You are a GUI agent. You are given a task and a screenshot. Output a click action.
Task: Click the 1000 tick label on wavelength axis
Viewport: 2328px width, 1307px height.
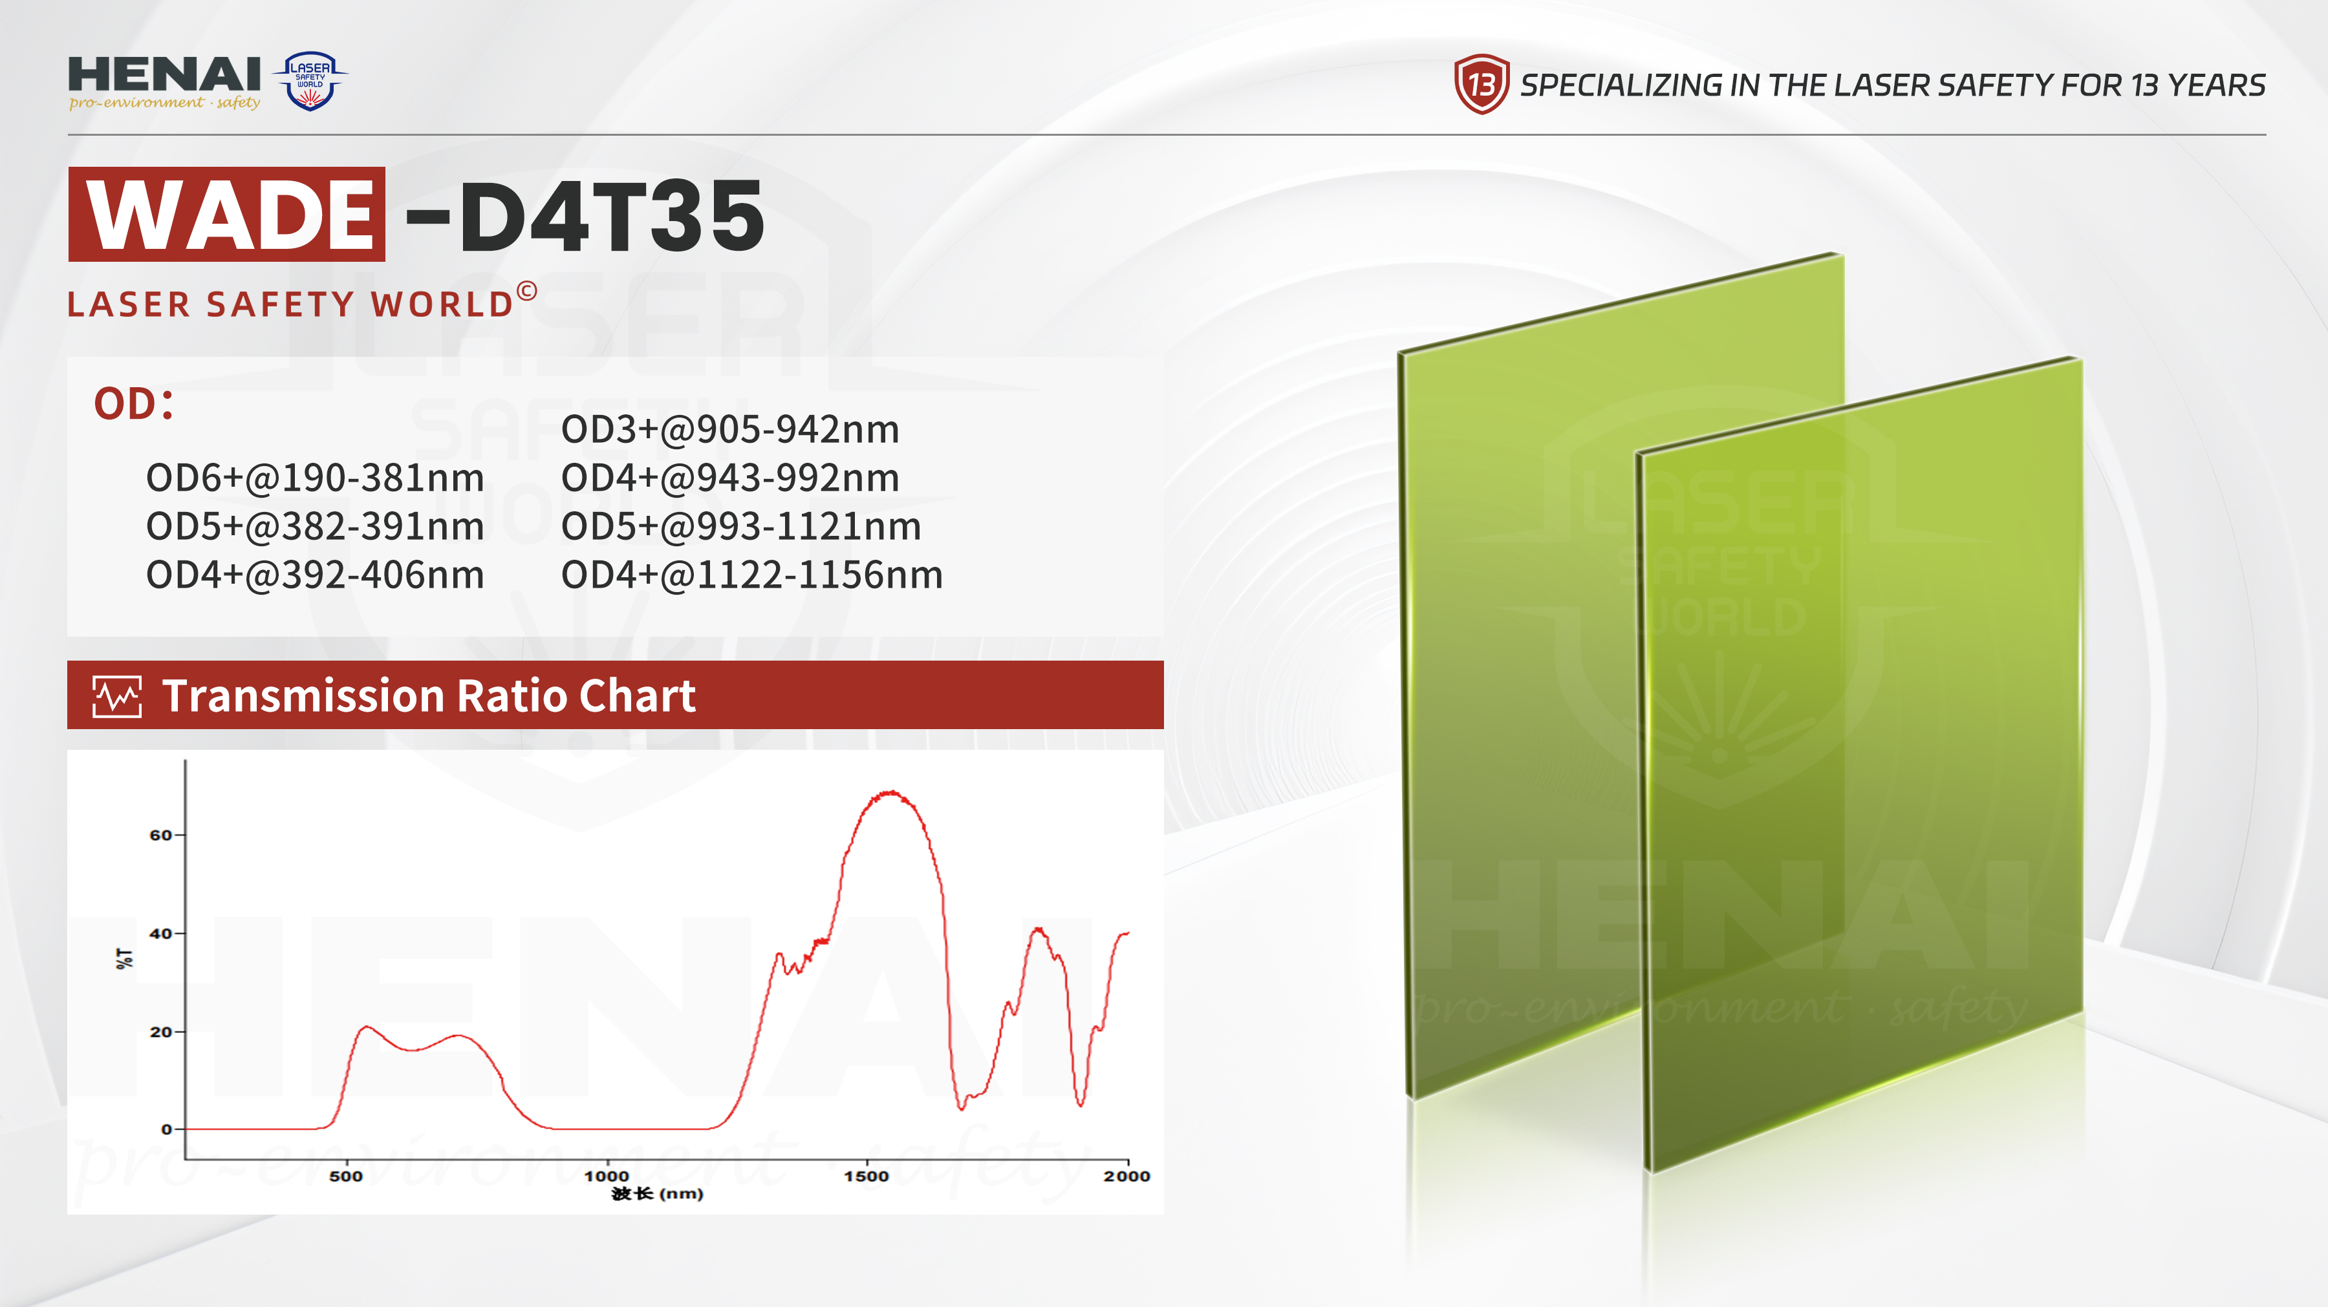[x=607, y=1176]
